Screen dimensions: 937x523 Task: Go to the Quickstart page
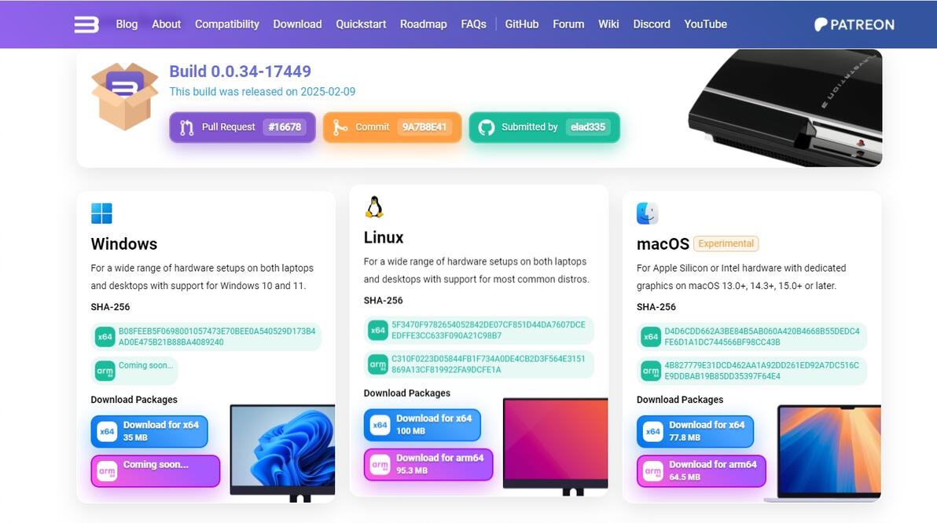361,24
